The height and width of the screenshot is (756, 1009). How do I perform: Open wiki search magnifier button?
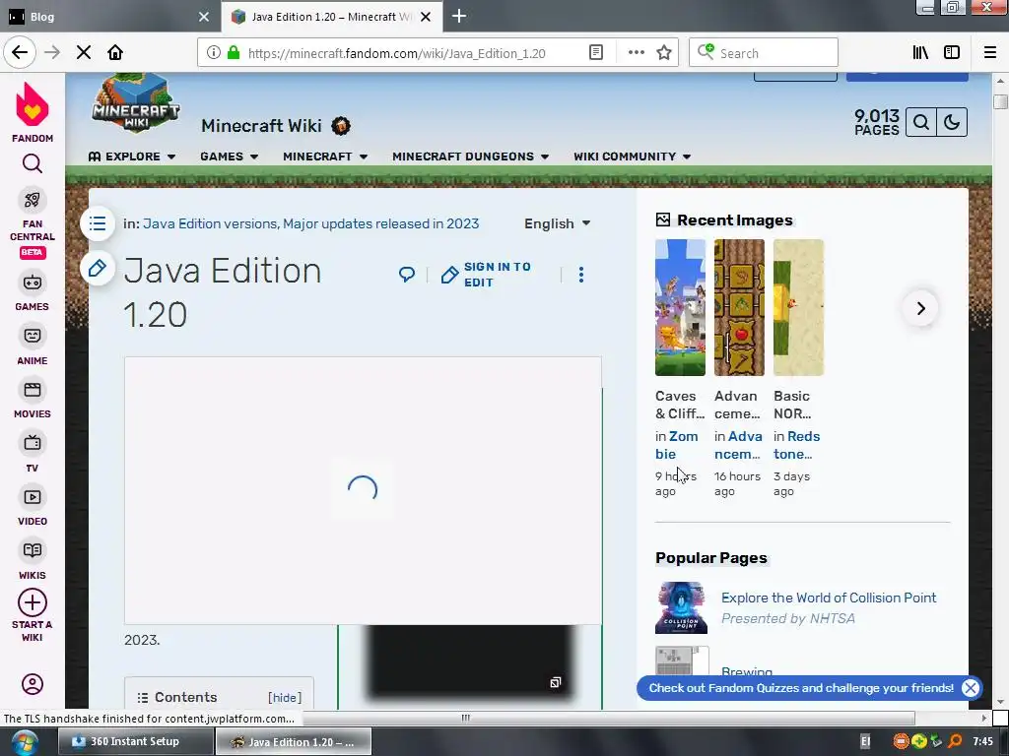(x=921, y=122)
